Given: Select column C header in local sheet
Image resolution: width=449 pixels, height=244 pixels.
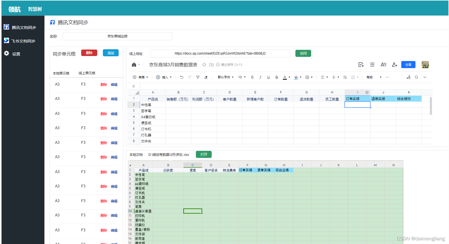Looking at the screenshot, I should pyautogui.click(x=193, y=165).
